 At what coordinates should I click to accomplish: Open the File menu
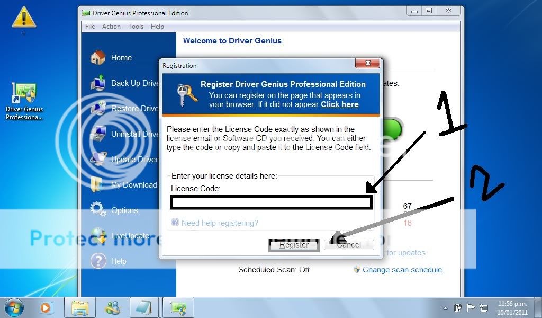coord(90,26)
